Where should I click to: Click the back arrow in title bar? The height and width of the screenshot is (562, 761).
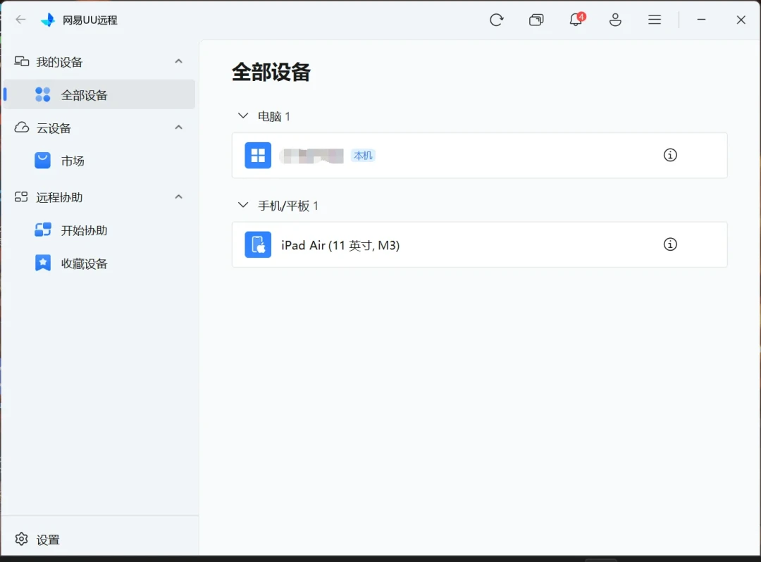20,20
